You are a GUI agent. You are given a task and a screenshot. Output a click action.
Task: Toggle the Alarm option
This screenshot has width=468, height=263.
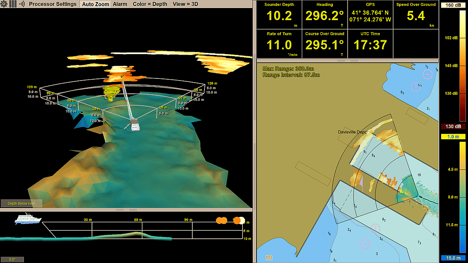click(120, 4)
